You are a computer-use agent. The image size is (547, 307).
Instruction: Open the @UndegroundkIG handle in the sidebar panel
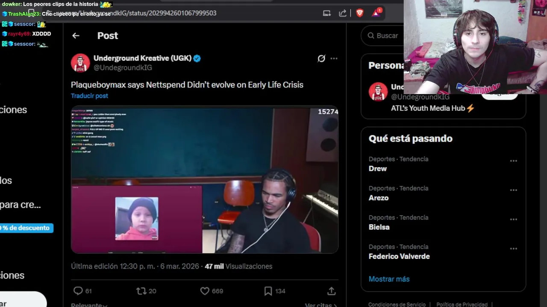[420, 97]
